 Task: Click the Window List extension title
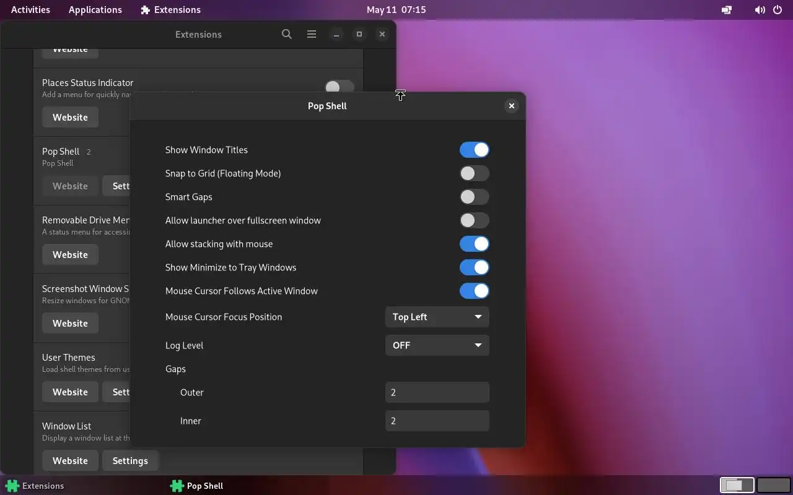click(x=67, y=426)
